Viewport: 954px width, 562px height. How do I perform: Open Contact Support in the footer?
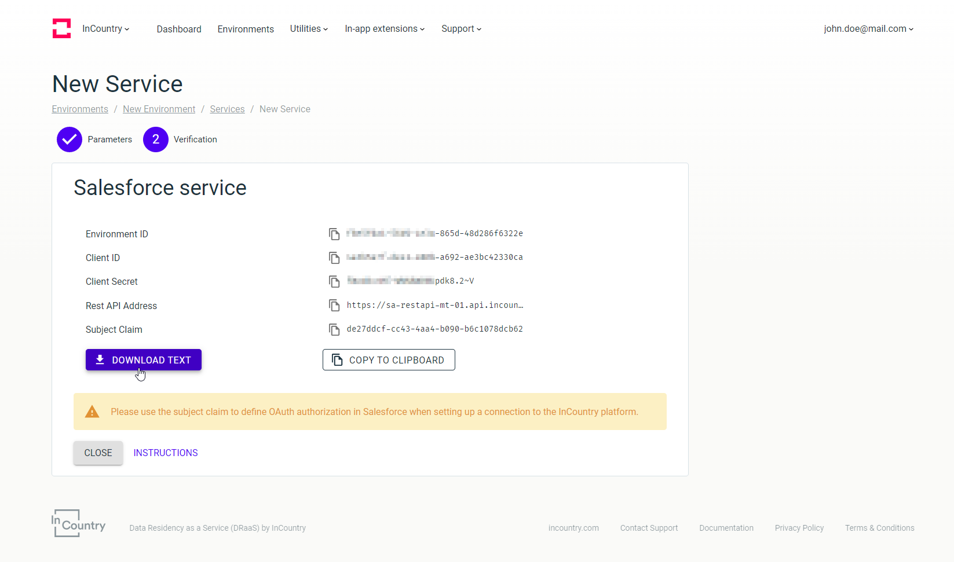[x=649, y=528]
